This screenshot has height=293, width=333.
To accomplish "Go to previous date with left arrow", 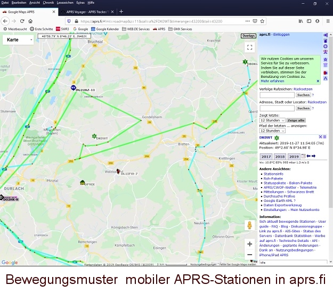I will click(x=308, y=156).
